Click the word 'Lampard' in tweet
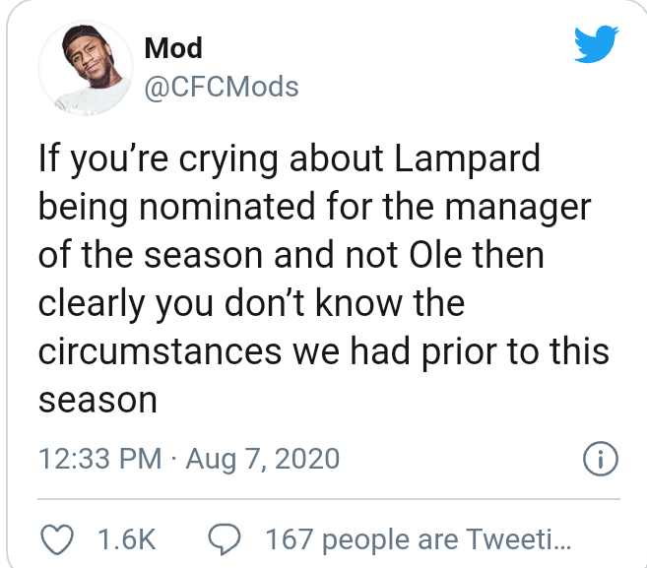This screenshot has height=568, width=647. pyautogui.click(x=467, y=158)
